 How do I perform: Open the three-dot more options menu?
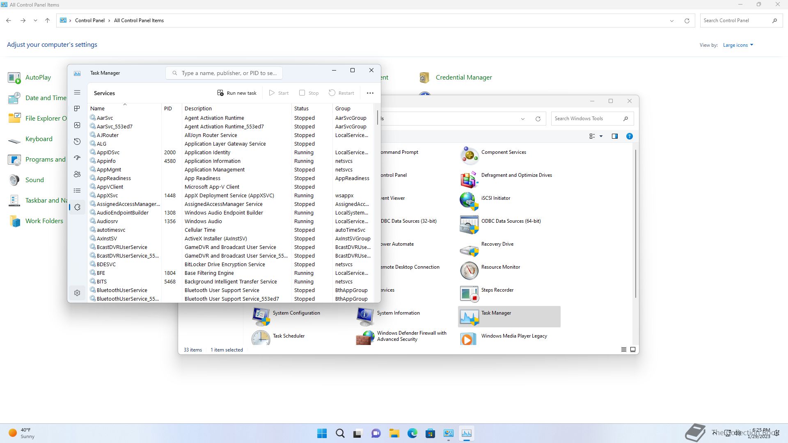(x=370, y=93)
